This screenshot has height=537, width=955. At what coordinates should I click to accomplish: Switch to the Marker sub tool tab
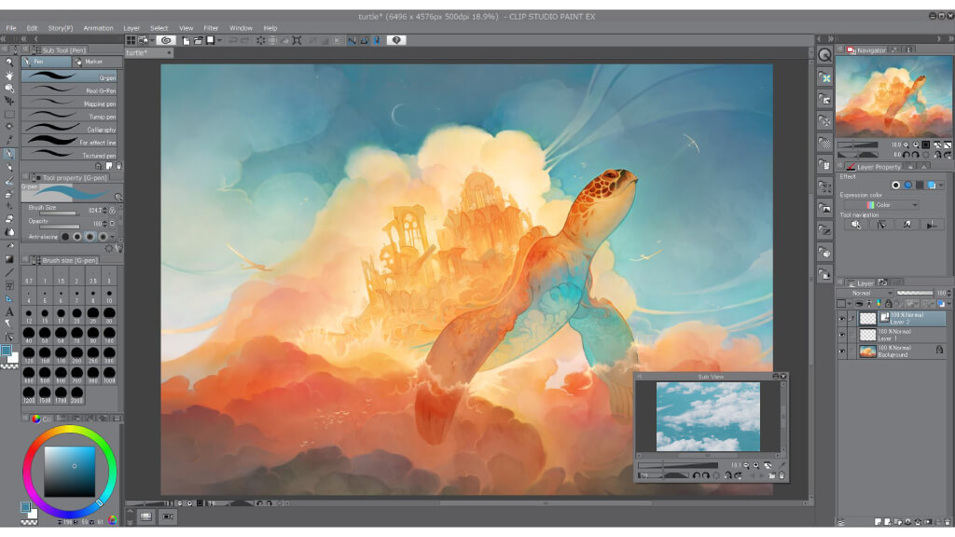click(x=95, y=62)
